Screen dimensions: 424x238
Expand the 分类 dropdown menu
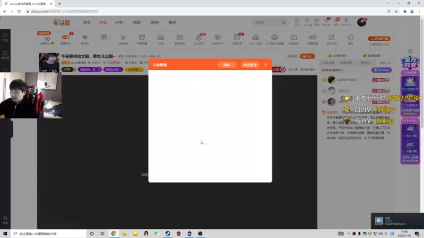pyautogui.click(x=120, y=22)
